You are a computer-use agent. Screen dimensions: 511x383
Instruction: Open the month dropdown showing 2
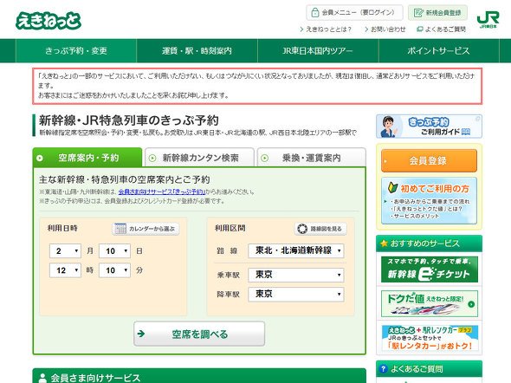(65, 251)
